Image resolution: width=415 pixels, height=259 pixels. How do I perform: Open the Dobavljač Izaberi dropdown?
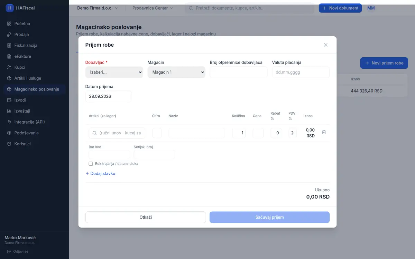(x=114, y=72)
